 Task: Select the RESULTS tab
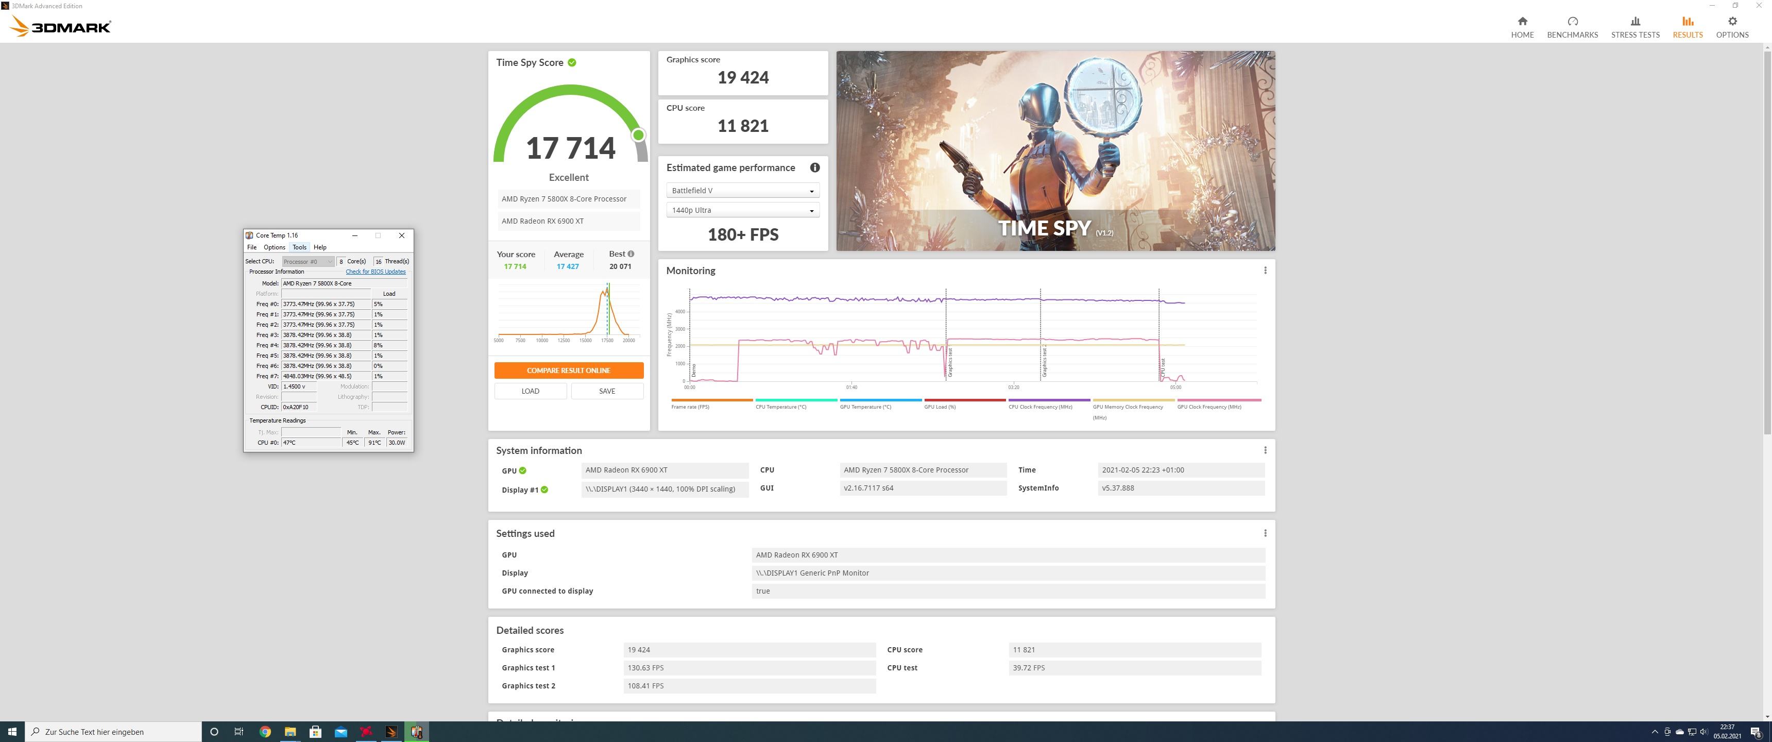tap(1688, 27)
